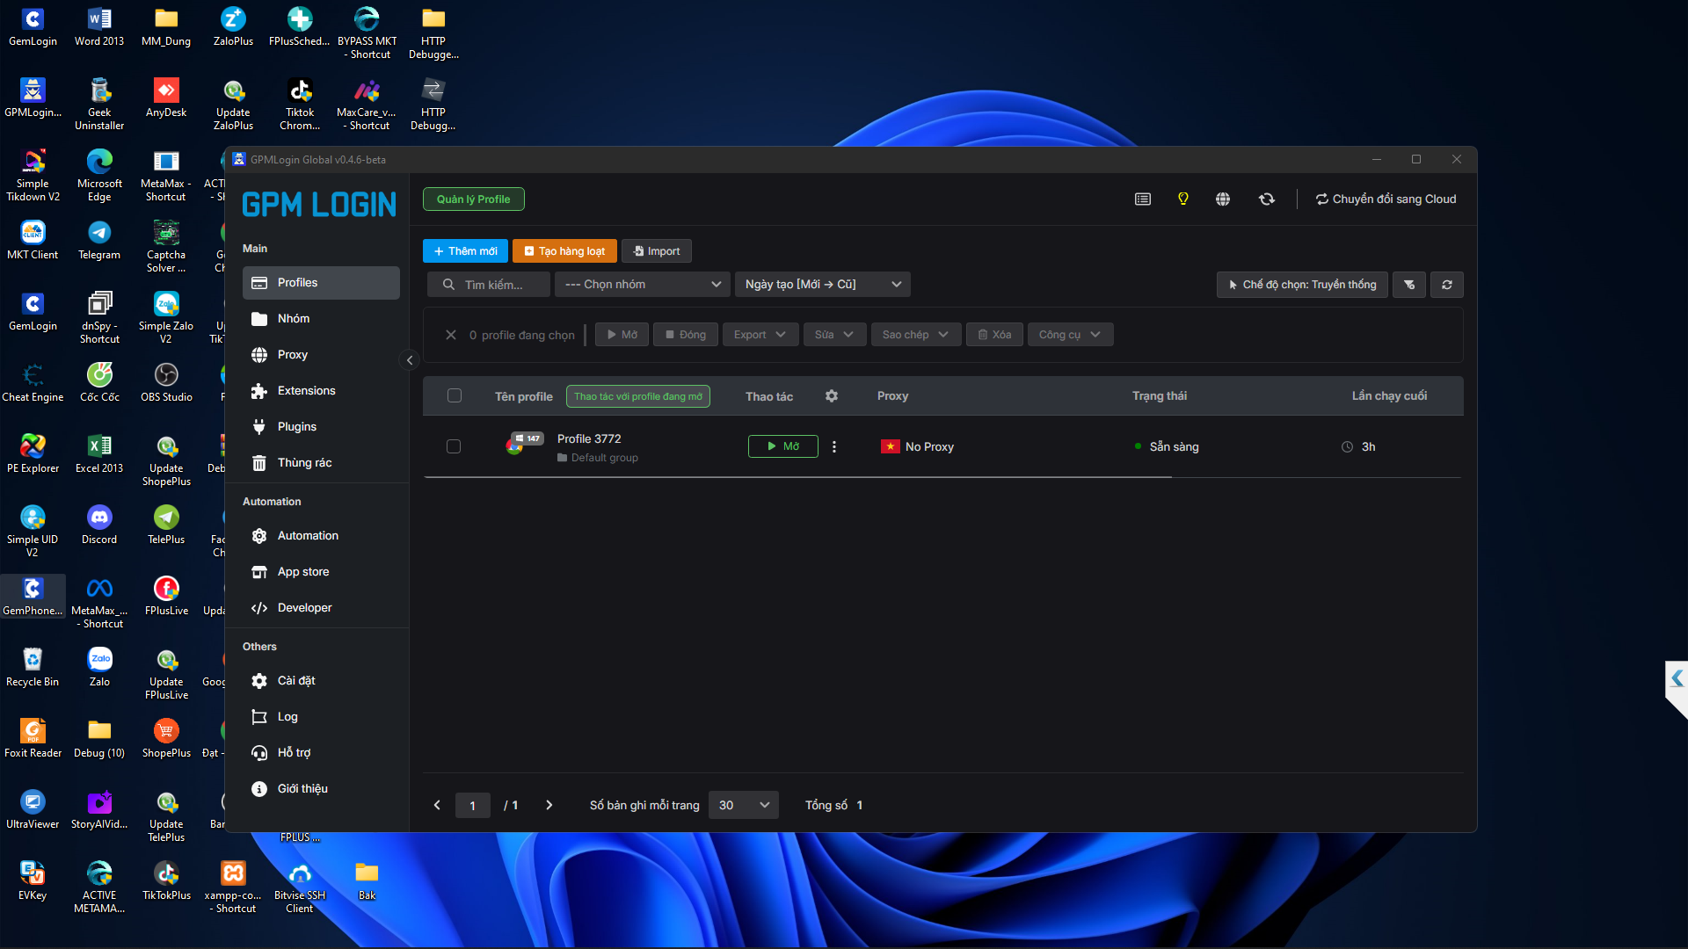Open Geek Uninstaller desktop icon
Viewport: 1688px width, 949px height.
click(x=99, y=104)
